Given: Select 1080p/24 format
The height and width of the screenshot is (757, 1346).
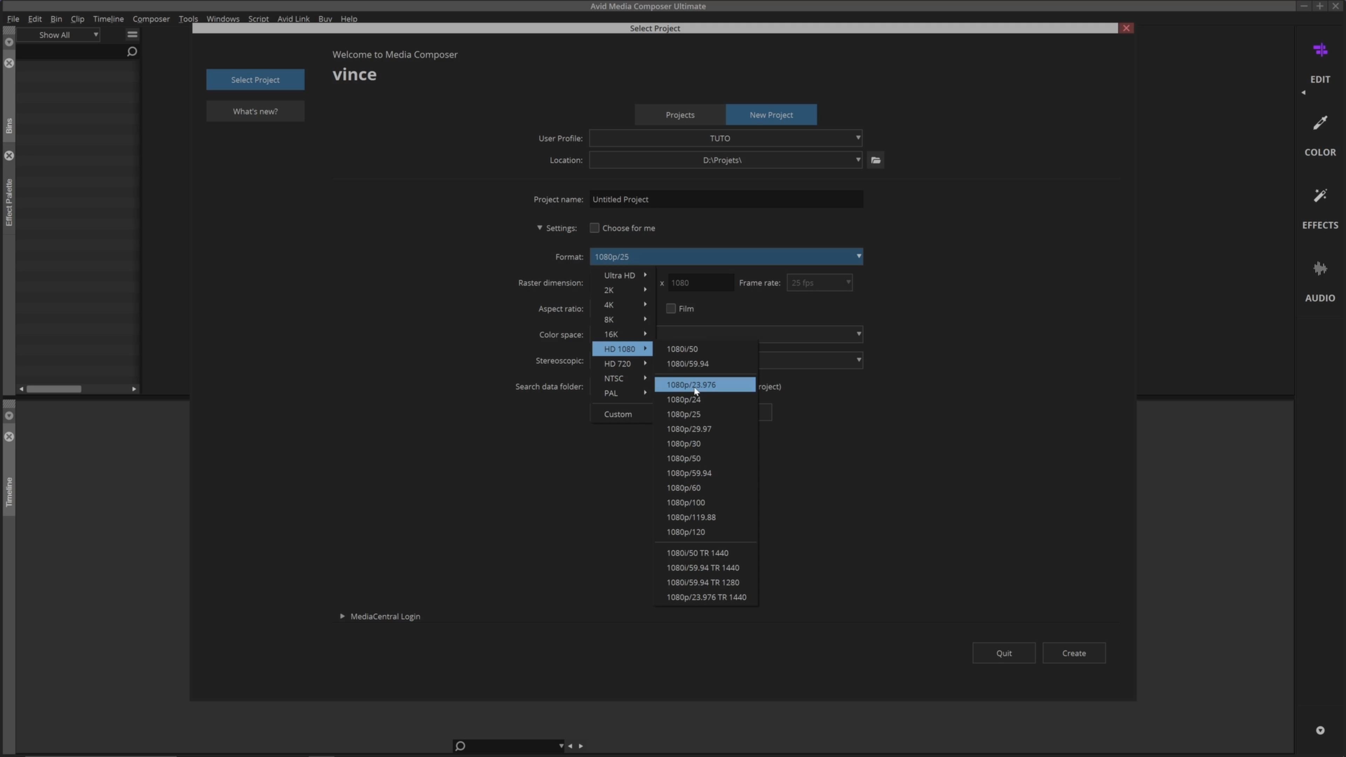Looking at the screenshot, I should coord(705,399).
